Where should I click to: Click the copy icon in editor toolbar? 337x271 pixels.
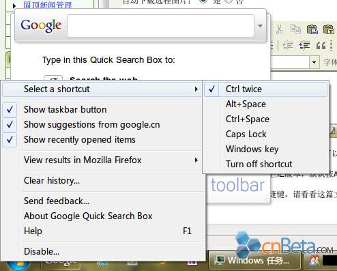pyautogui.click(x=295, y=29)
